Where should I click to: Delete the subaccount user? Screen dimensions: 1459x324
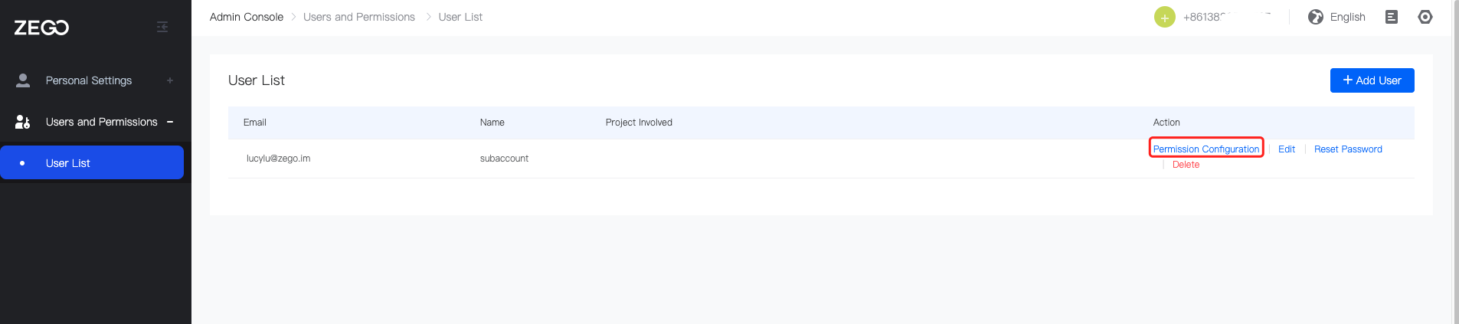[x=1186, y=165]
